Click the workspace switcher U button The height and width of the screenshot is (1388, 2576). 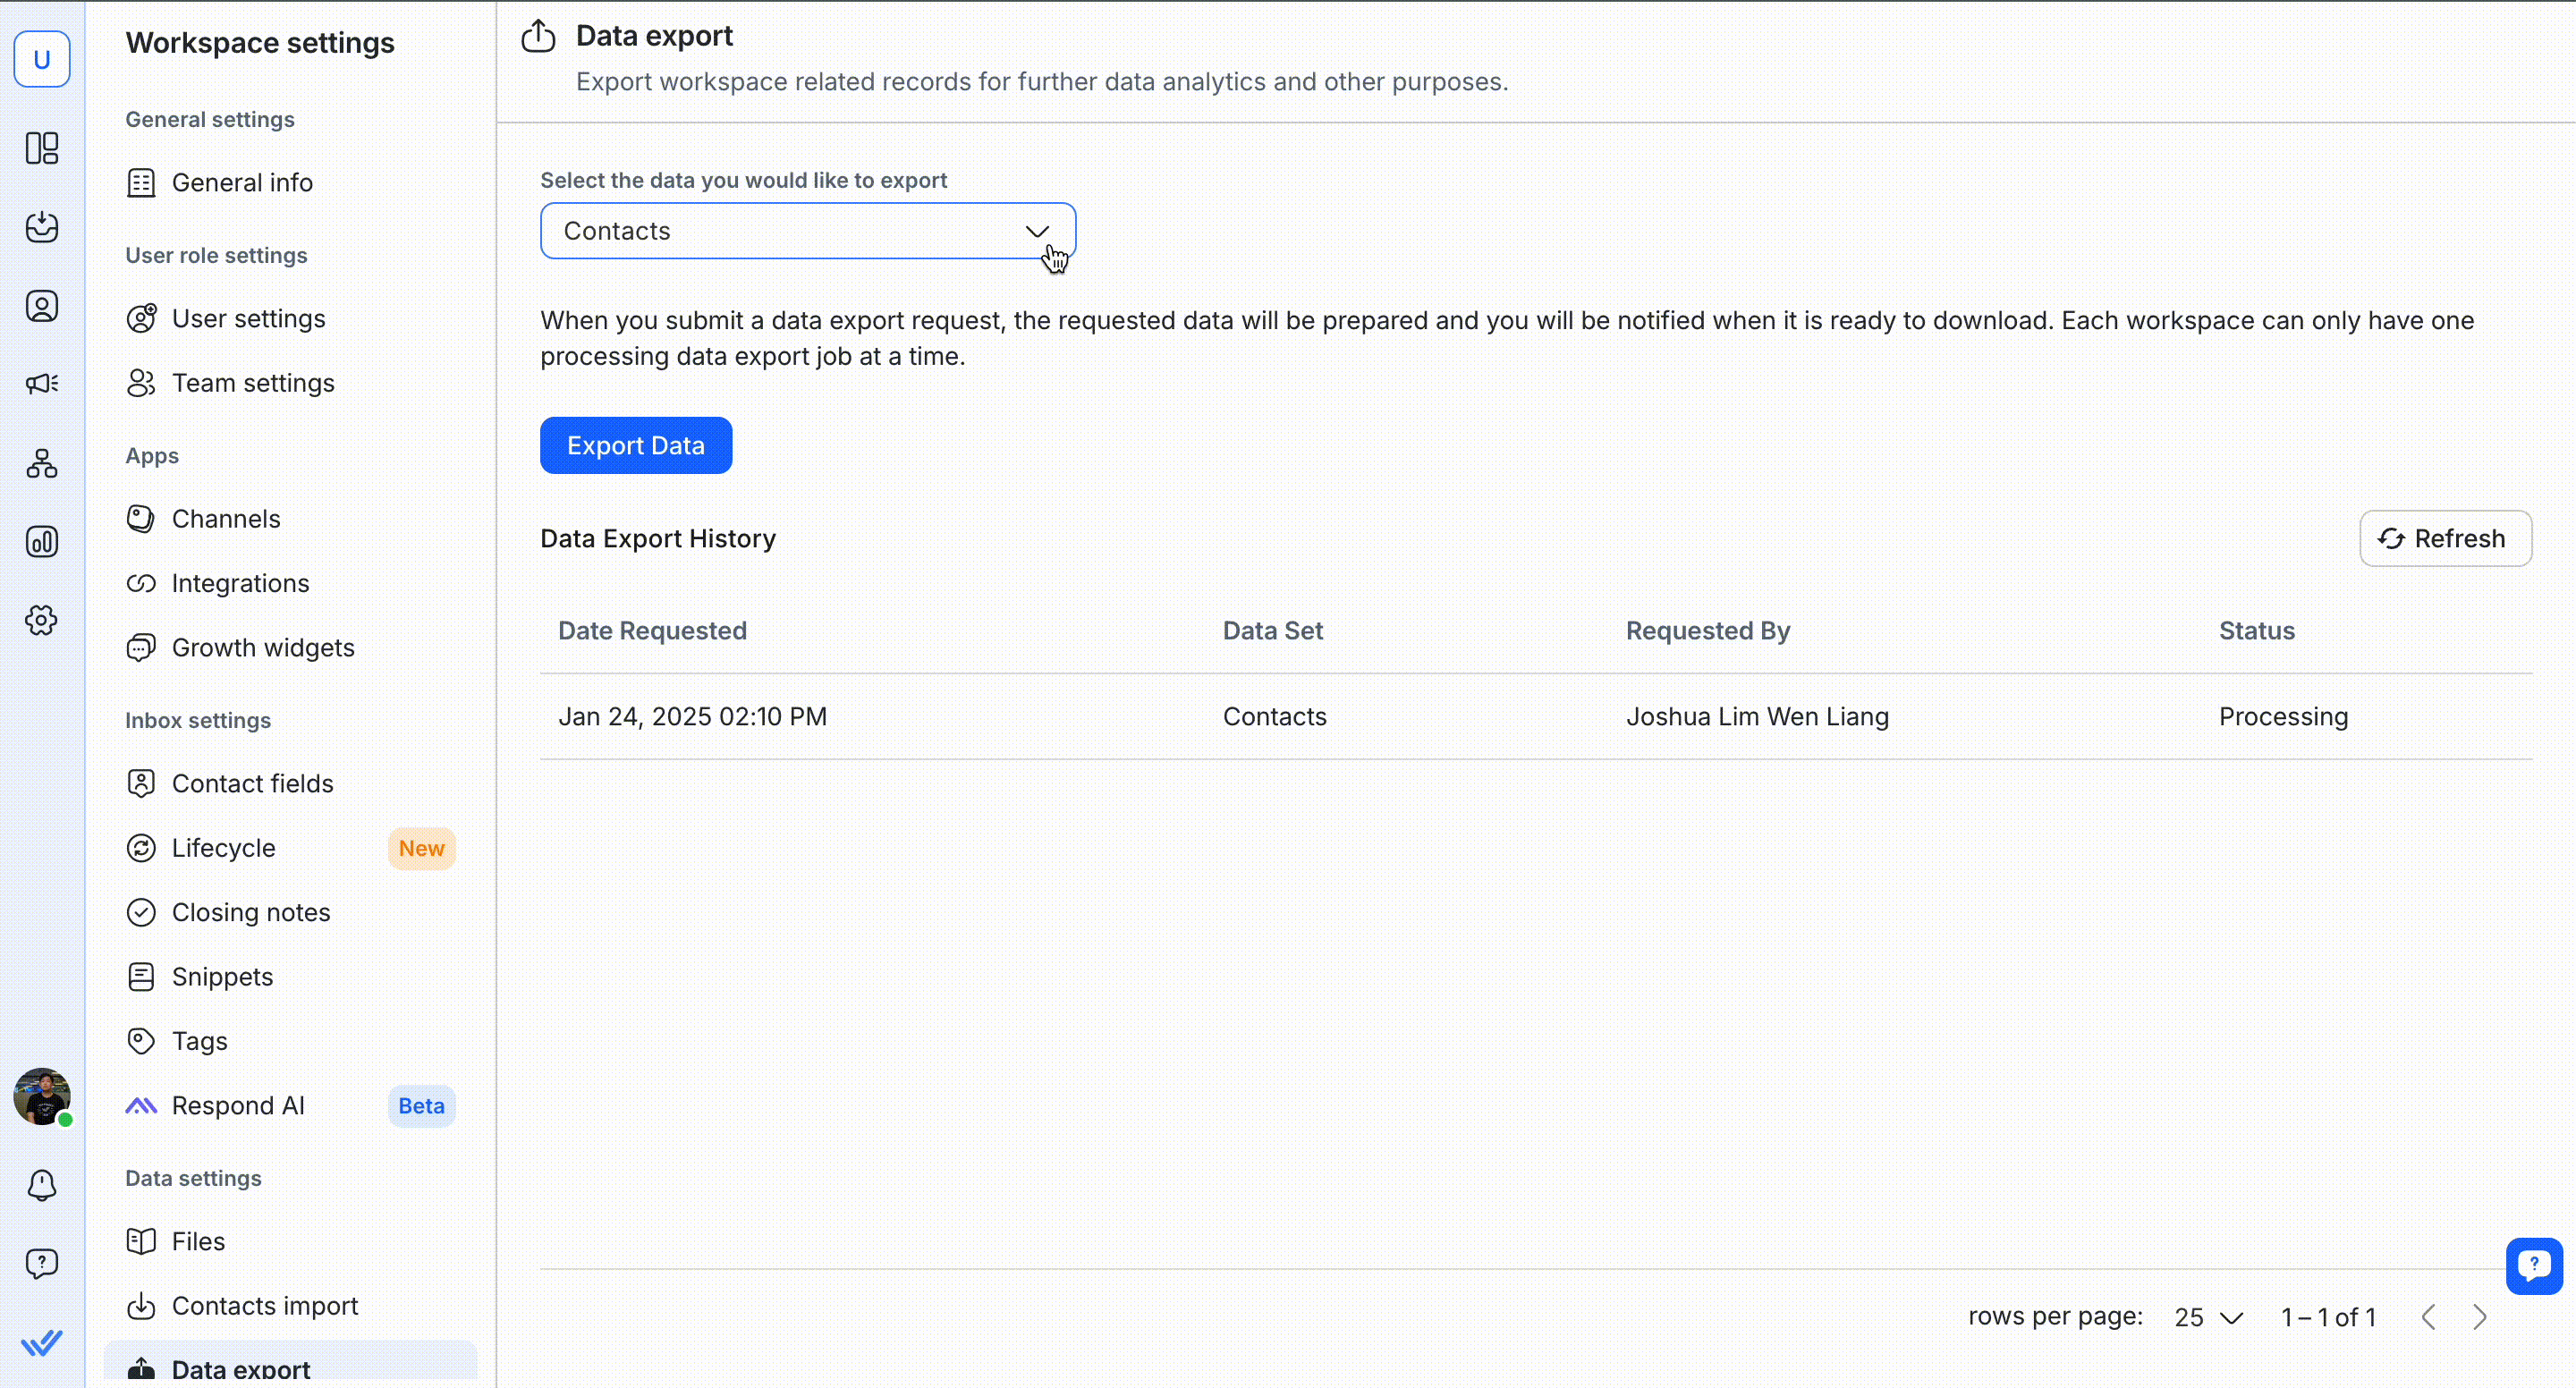pos(42,59)
